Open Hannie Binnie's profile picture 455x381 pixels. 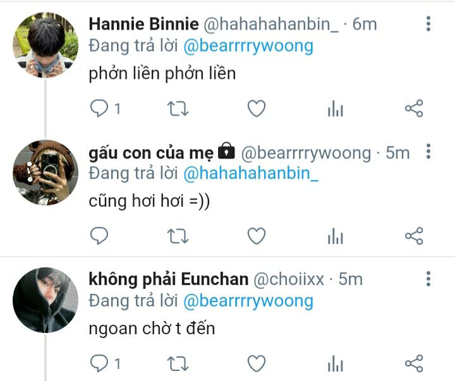45,45
